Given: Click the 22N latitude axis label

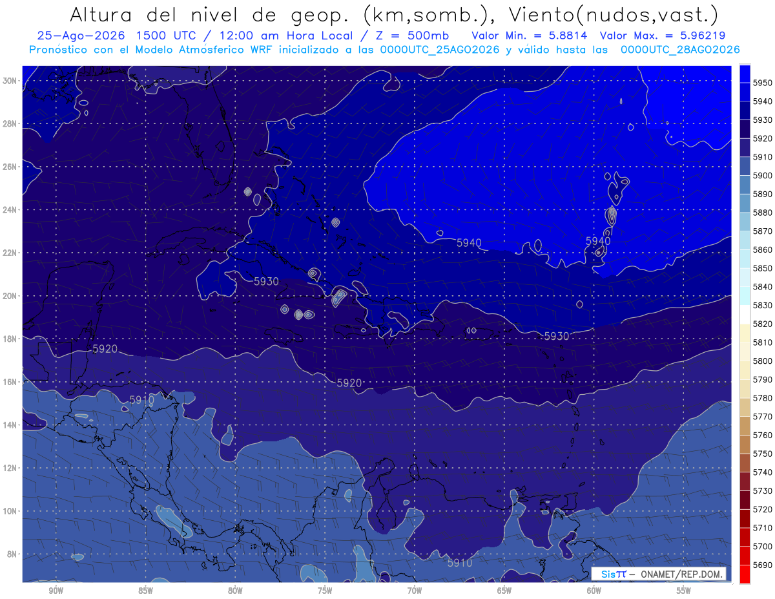Looking at the screenshot, I should [x=10, y=253].
